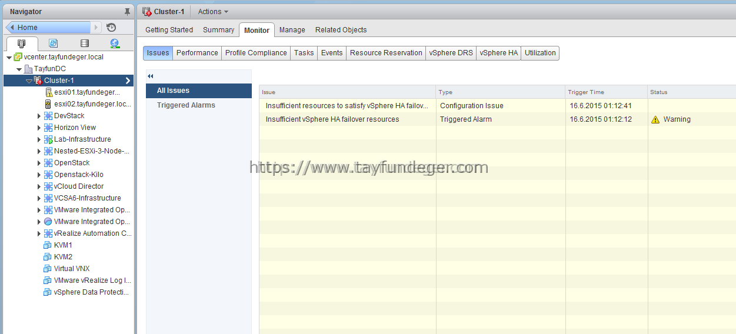Switch to the Utilization sub-tab
The width and height of the screenshot is (736, 334).
coord(540,53)
